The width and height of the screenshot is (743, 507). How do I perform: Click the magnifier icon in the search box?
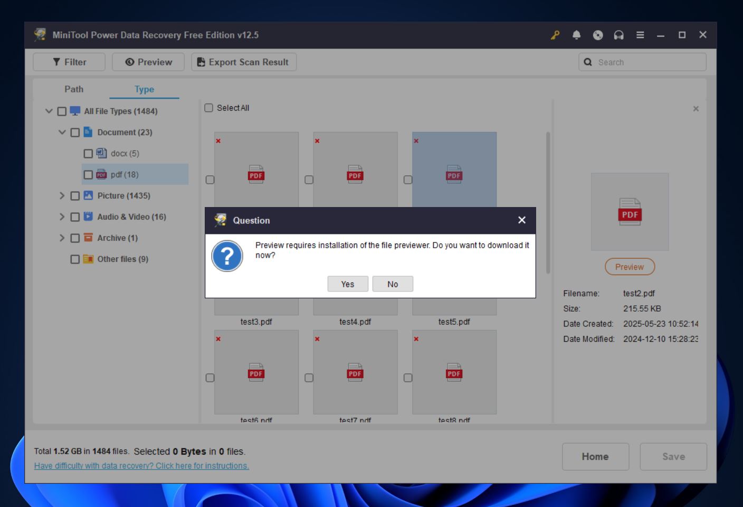point(588,62)
